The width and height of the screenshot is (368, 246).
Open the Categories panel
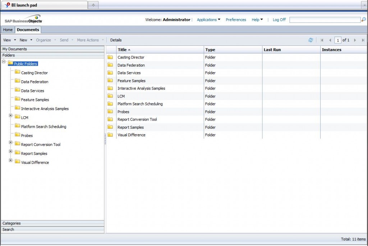[x=52, y=223]
